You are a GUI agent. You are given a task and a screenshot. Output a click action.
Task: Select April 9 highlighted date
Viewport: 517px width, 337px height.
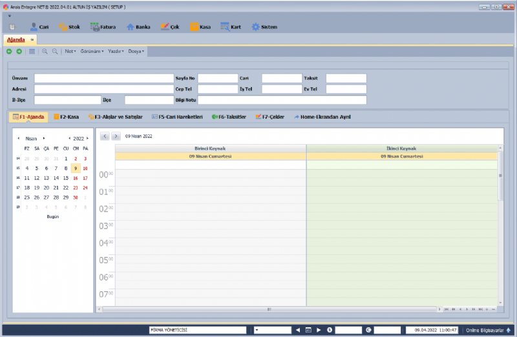pos(76,168)
